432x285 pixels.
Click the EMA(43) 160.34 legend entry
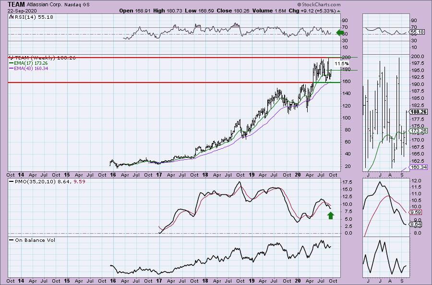[x=28, y=68]
